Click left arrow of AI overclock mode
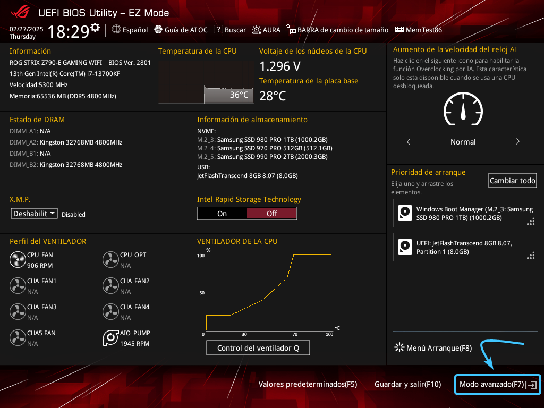The image size is (544, 408). click(409, 141)
